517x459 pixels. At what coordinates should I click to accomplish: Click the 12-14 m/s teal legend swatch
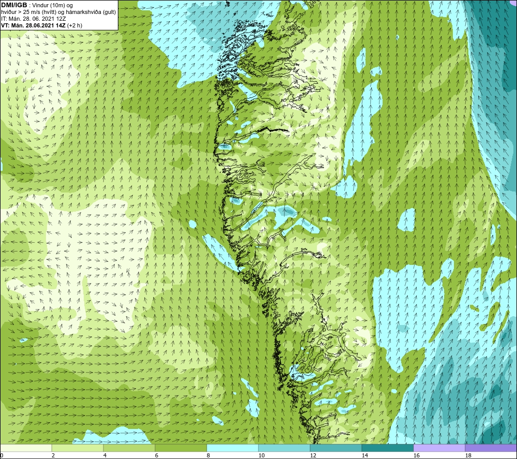[336, 448]
